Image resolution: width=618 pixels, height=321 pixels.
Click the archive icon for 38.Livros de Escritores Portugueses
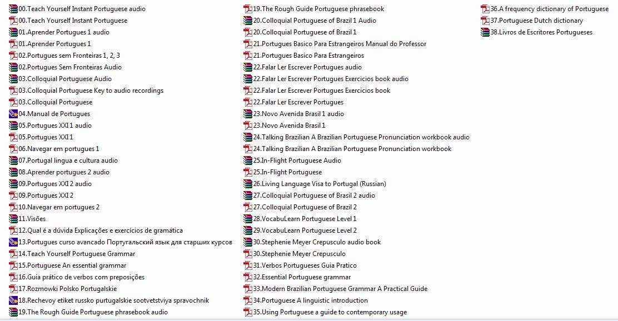[486, 32]
